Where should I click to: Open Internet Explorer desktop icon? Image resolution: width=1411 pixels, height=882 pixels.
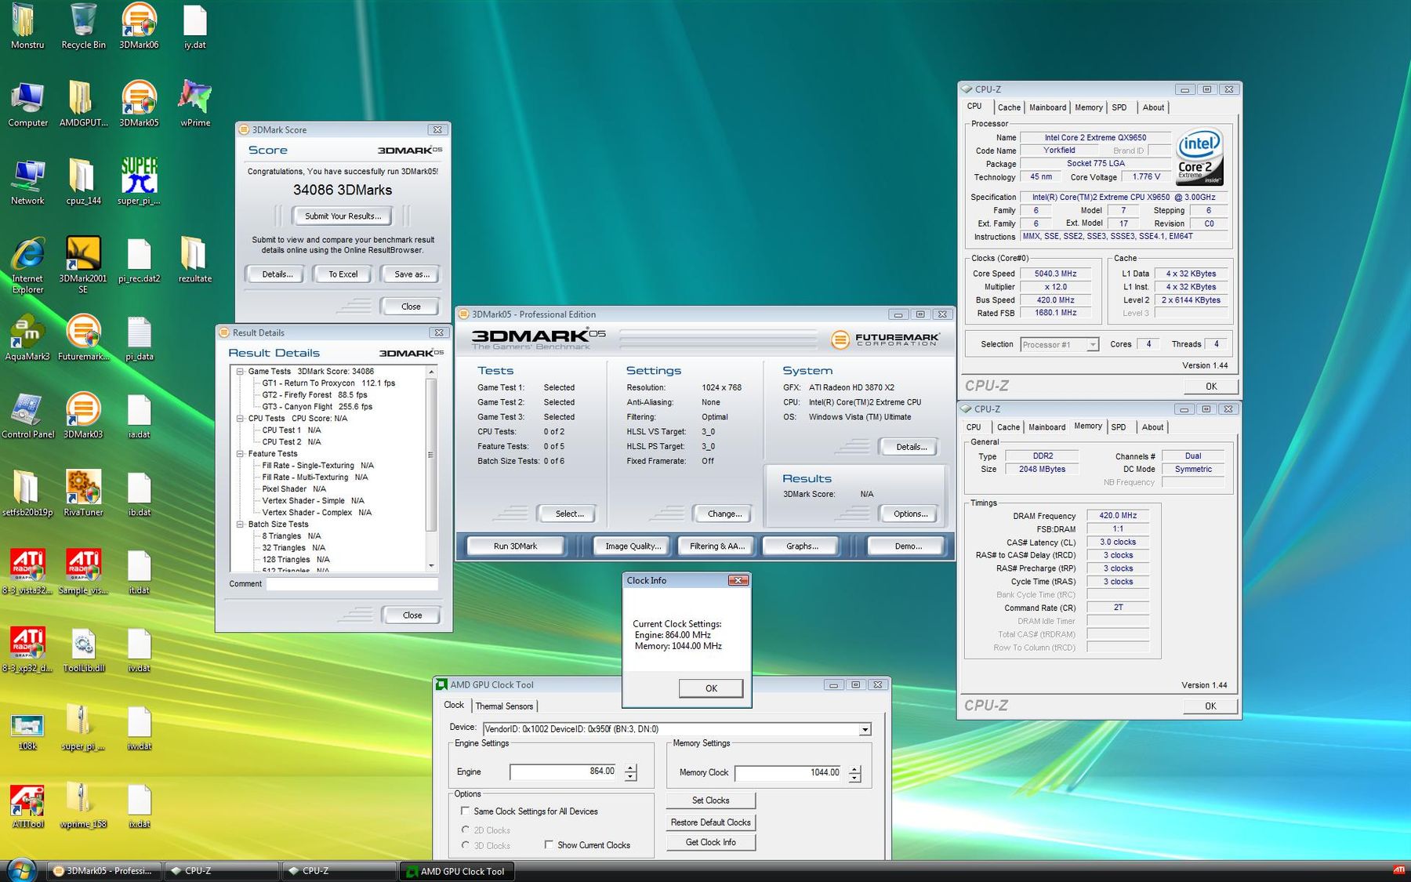coord(27,265)
